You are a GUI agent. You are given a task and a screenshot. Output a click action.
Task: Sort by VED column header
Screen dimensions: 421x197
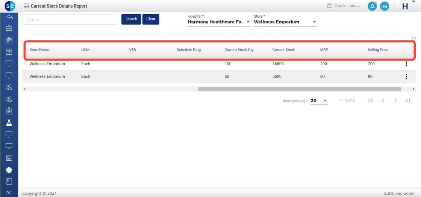point(133,50)
